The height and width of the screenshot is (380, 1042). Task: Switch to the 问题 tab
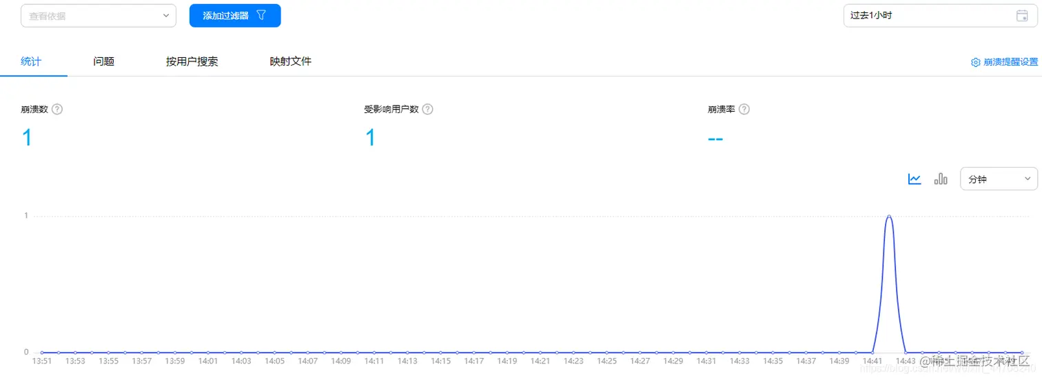tap(103, 61)
